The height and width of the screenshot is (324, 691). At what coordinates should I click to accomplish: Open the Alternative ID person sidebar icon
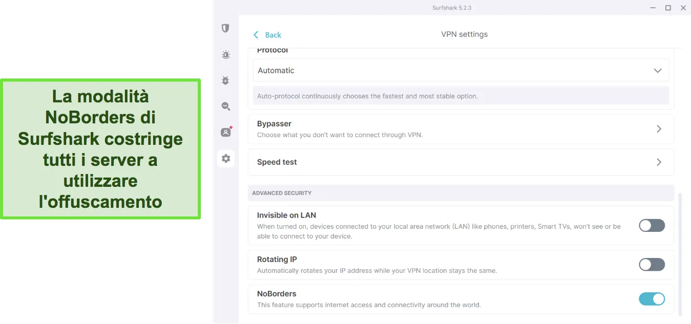(226, 132)
